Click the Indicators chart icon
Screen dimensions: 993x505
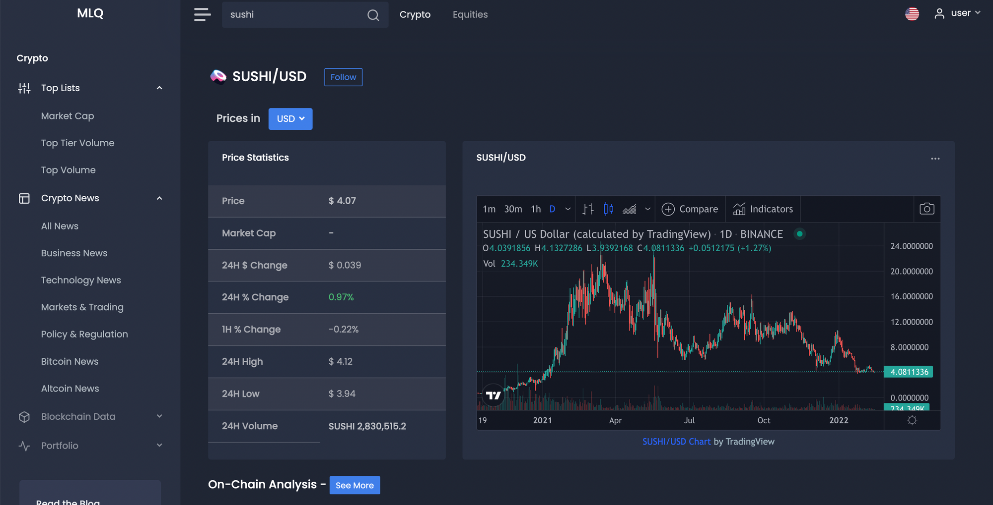pyautogui.click(x=739, y=209)
